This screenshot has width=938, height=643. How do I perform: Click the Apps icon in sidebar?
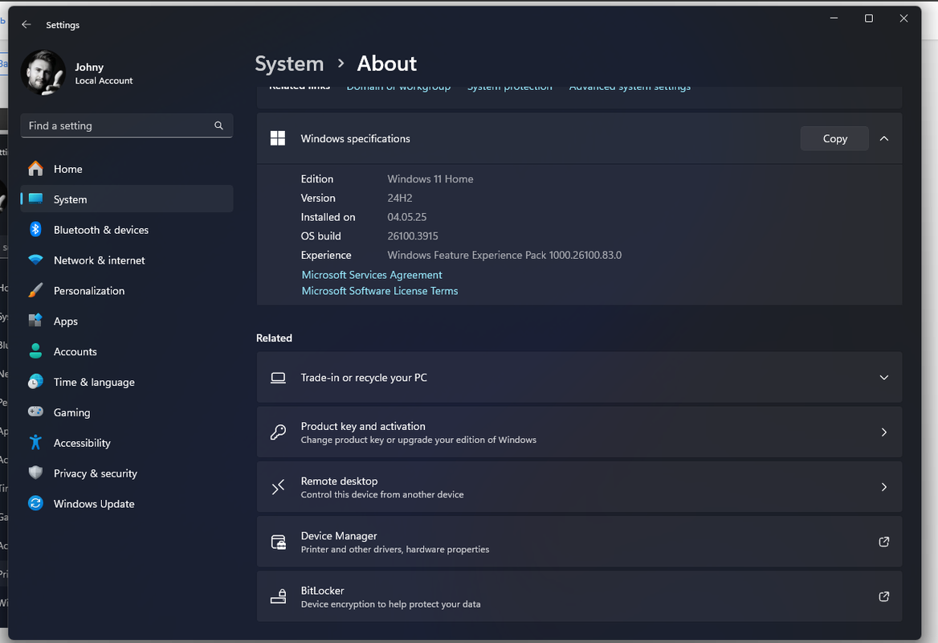(x=35, y=321)
